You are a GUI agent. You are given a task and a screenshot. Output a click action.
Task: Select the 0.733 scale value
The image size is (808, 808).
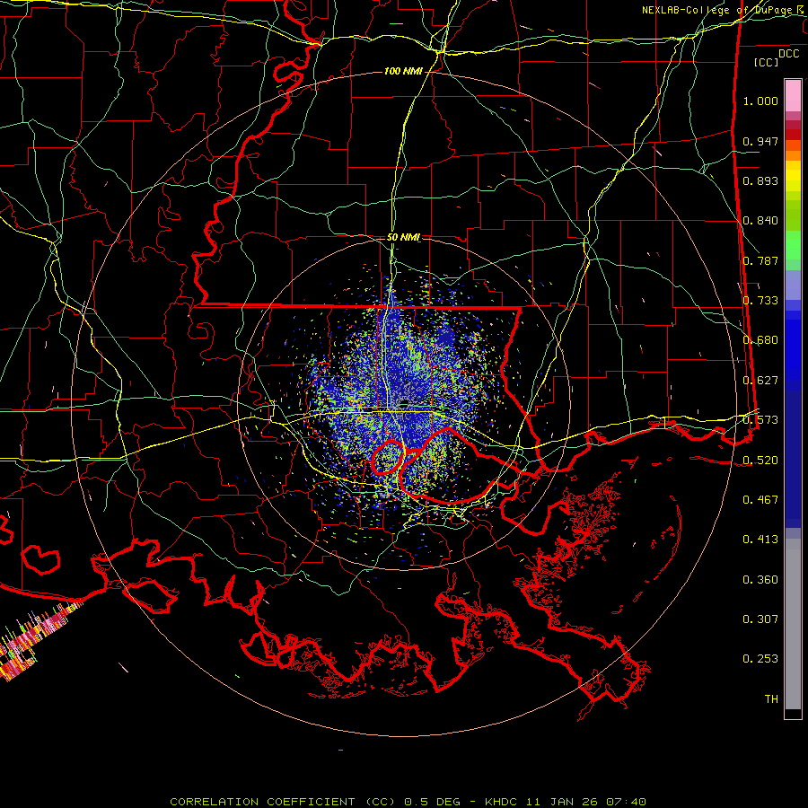click(760, 301)
